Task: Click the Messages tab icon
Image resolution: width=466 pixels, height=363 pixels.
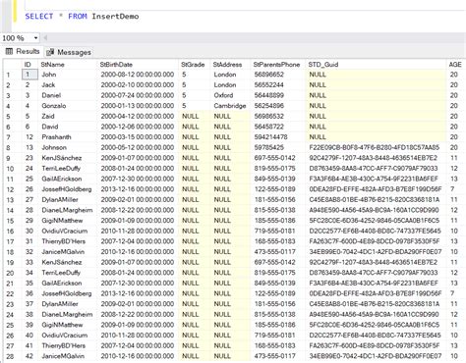Action: 50,52
